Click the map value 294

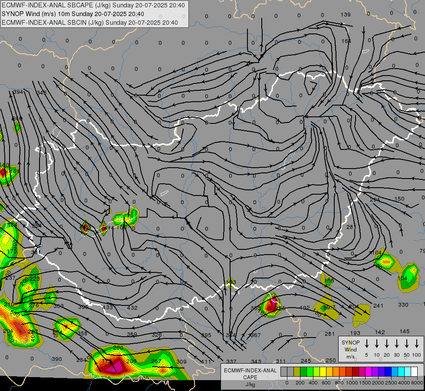click(x=375, y=200)
